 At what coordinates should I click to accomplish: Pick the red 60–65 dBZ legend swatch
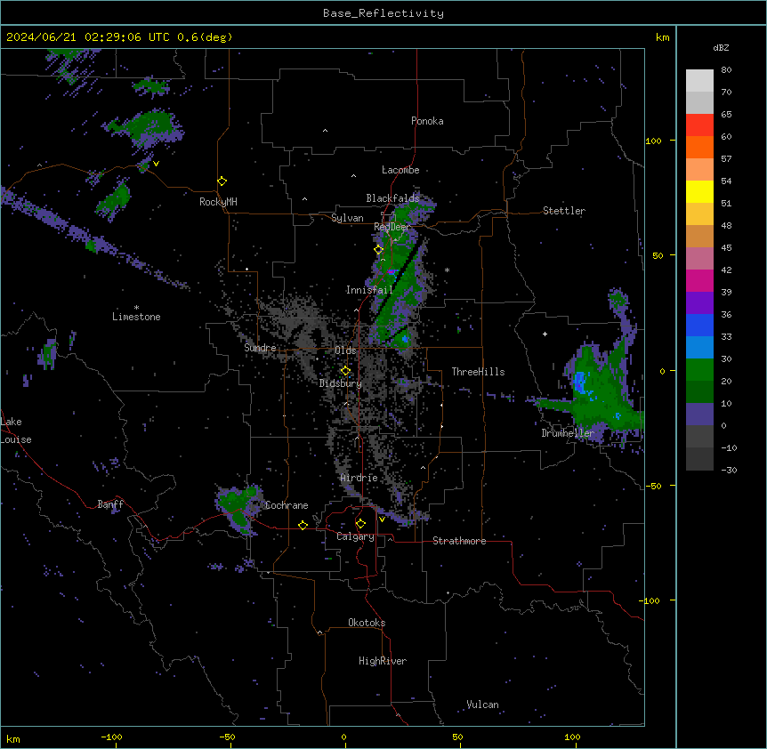(699, 125)
